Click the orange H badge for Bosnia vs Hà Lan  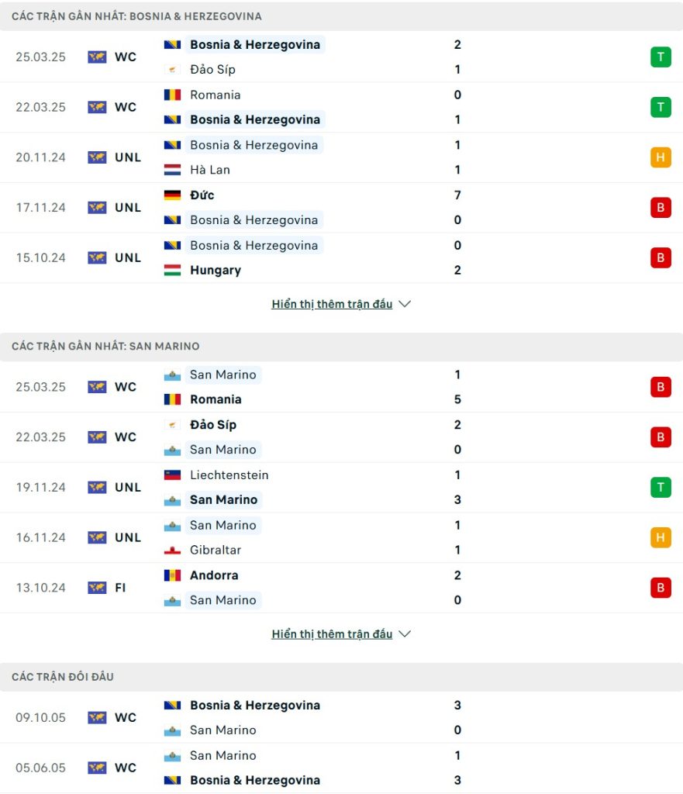(x=661, y=157)
